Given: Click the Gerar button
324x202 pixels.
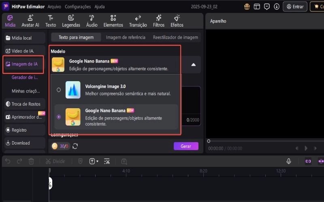Looking at the screenshot, I should [186, 146].
